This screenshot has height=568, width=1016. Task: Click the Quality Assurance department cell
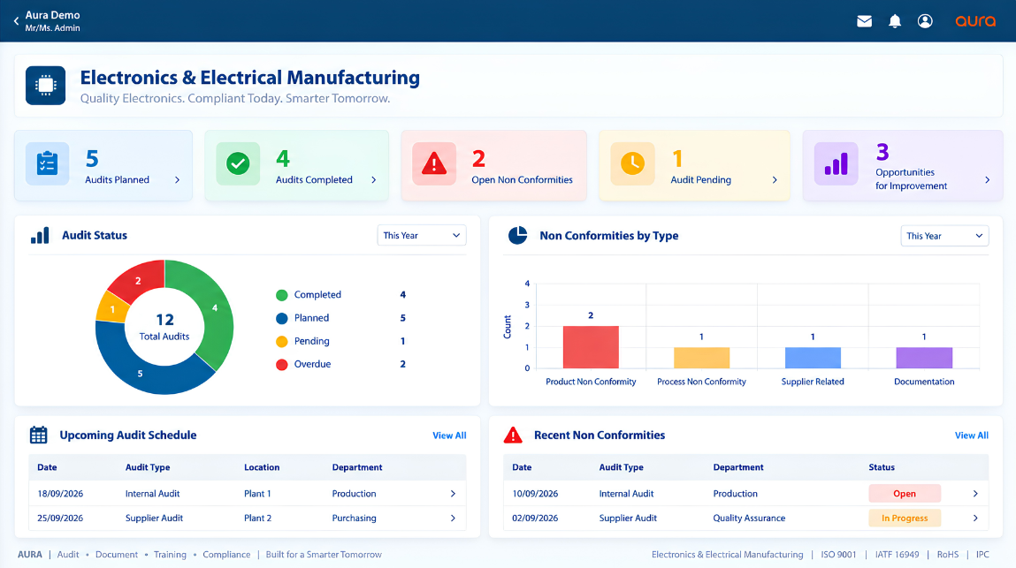point(749,519)
